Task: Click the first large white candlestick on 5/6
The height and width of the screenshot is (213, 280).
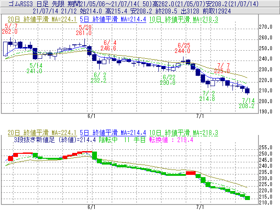Action: pos(5,49)
